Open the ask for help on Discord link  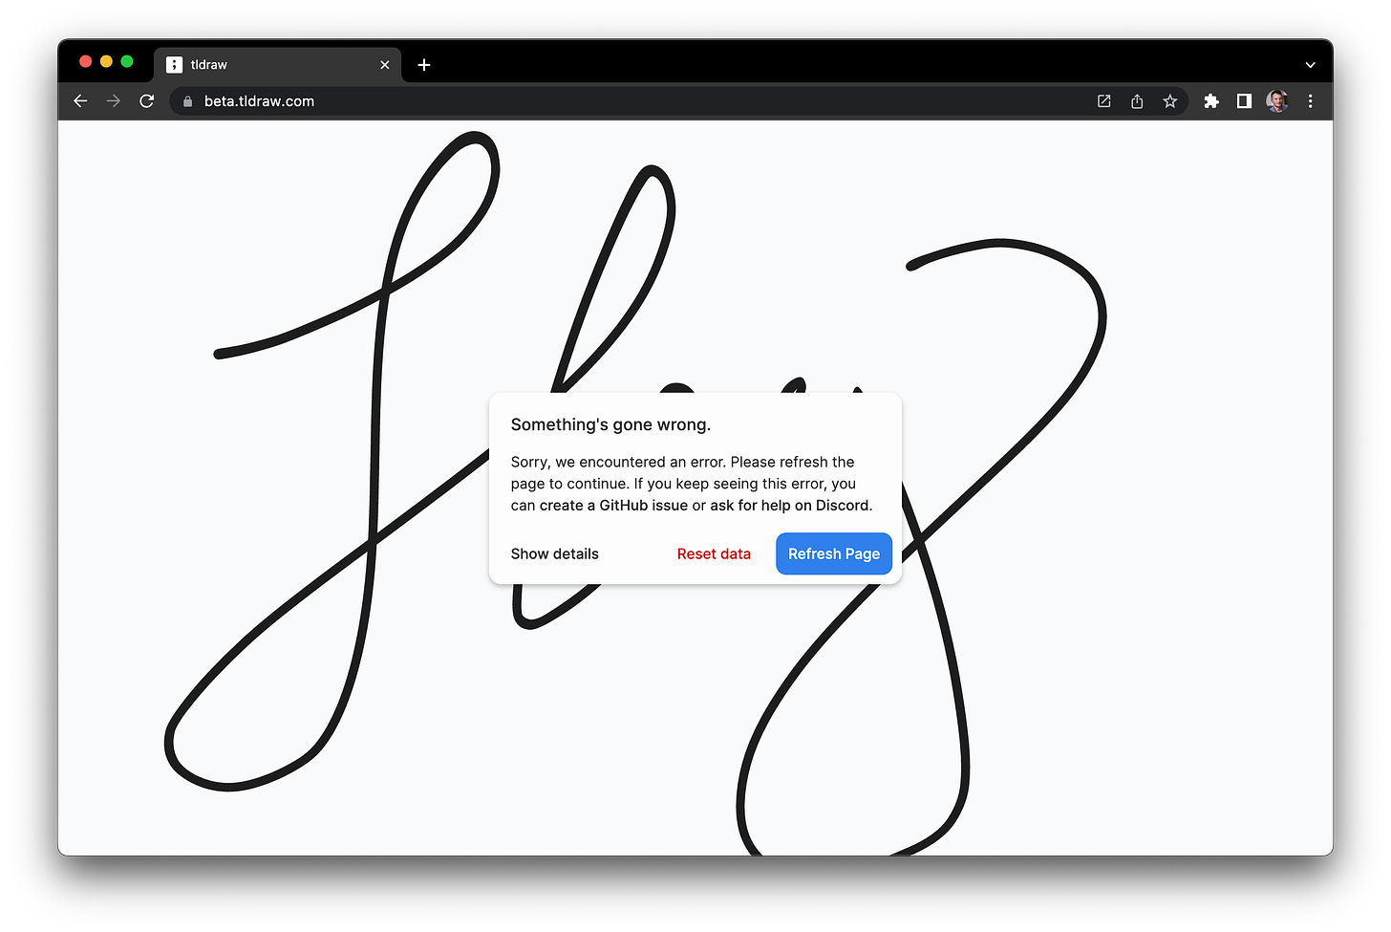pos(789,506)
